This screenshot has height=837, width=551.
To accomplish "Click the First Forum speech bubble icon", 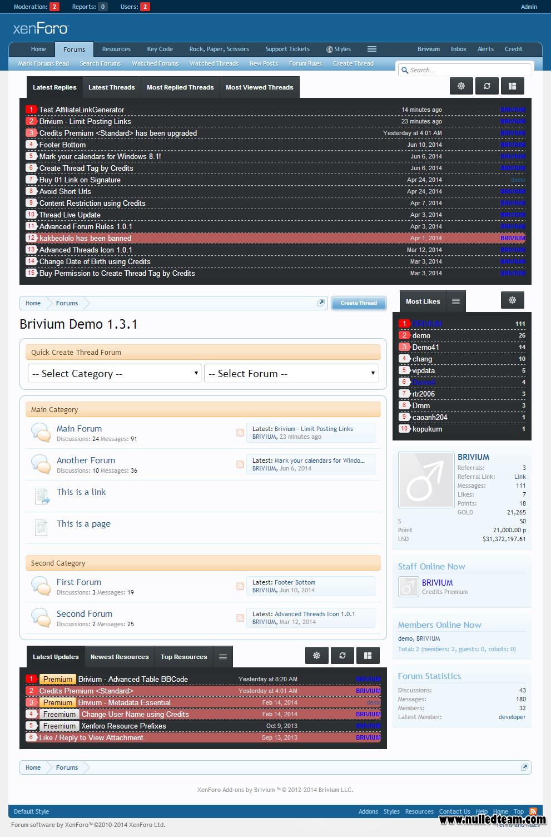I will pos(41,586).
